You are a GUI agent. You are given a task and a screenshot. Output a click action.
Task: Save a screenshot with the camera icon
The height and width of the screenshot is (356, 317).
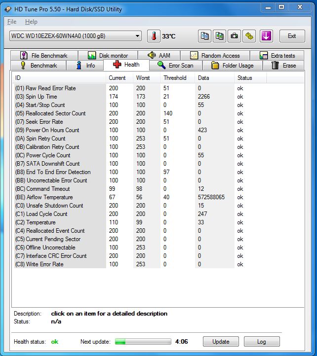[x=234, y=36]
